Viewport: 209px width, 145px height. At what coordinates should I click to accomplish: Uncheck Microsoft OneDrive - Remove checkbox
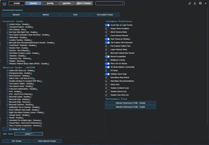(x=8, y=105)
